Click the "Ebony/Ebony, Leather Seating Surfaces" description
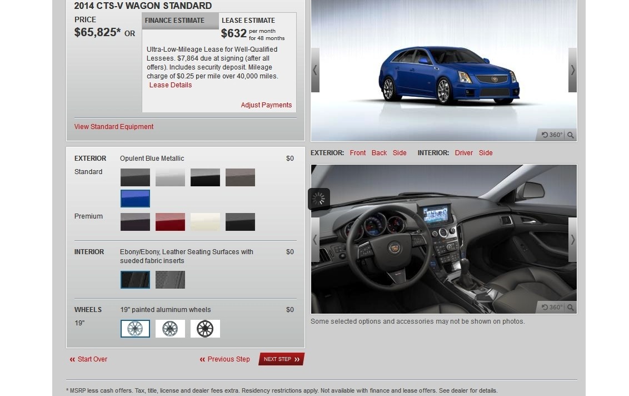Screen dimensions: 629x396 [x=187, y=256]
